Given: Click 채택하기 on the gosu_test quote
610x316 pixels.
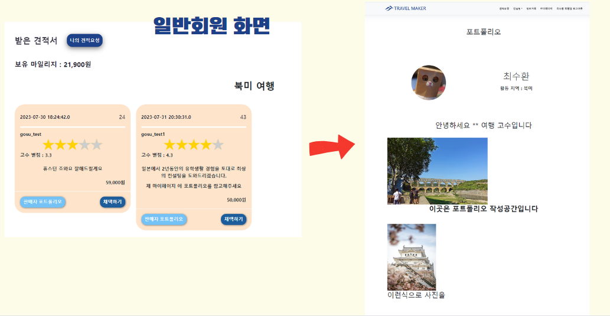Looking at the screenshot, I should pyautogui.click(x=112, y=202).
